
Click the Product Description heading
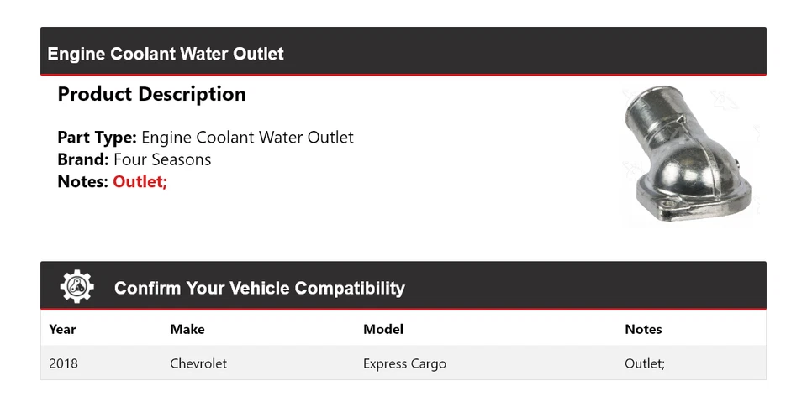(151, 94)
